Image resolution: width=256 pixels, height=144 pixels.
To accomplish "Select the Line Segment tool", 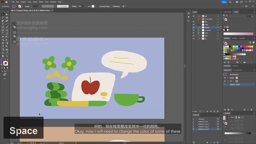I will 7,24.
